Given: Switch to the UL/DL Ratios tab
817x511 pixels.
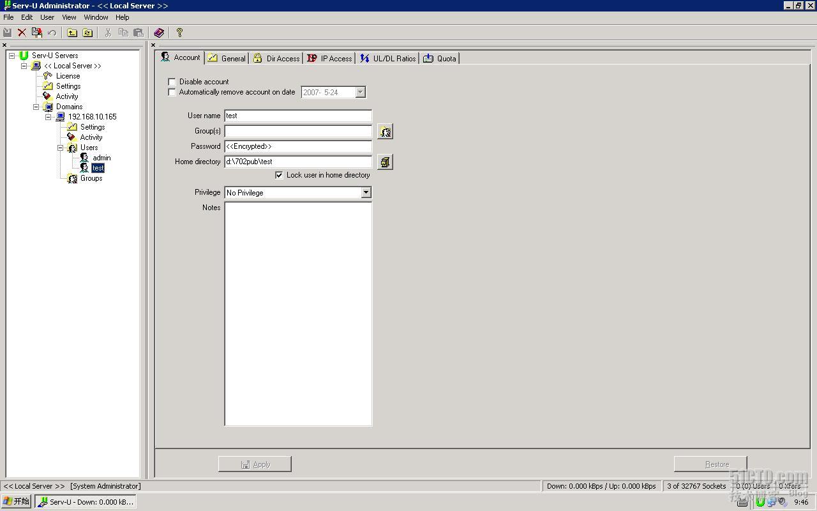Looking at the screenshot, I should 387,58.
